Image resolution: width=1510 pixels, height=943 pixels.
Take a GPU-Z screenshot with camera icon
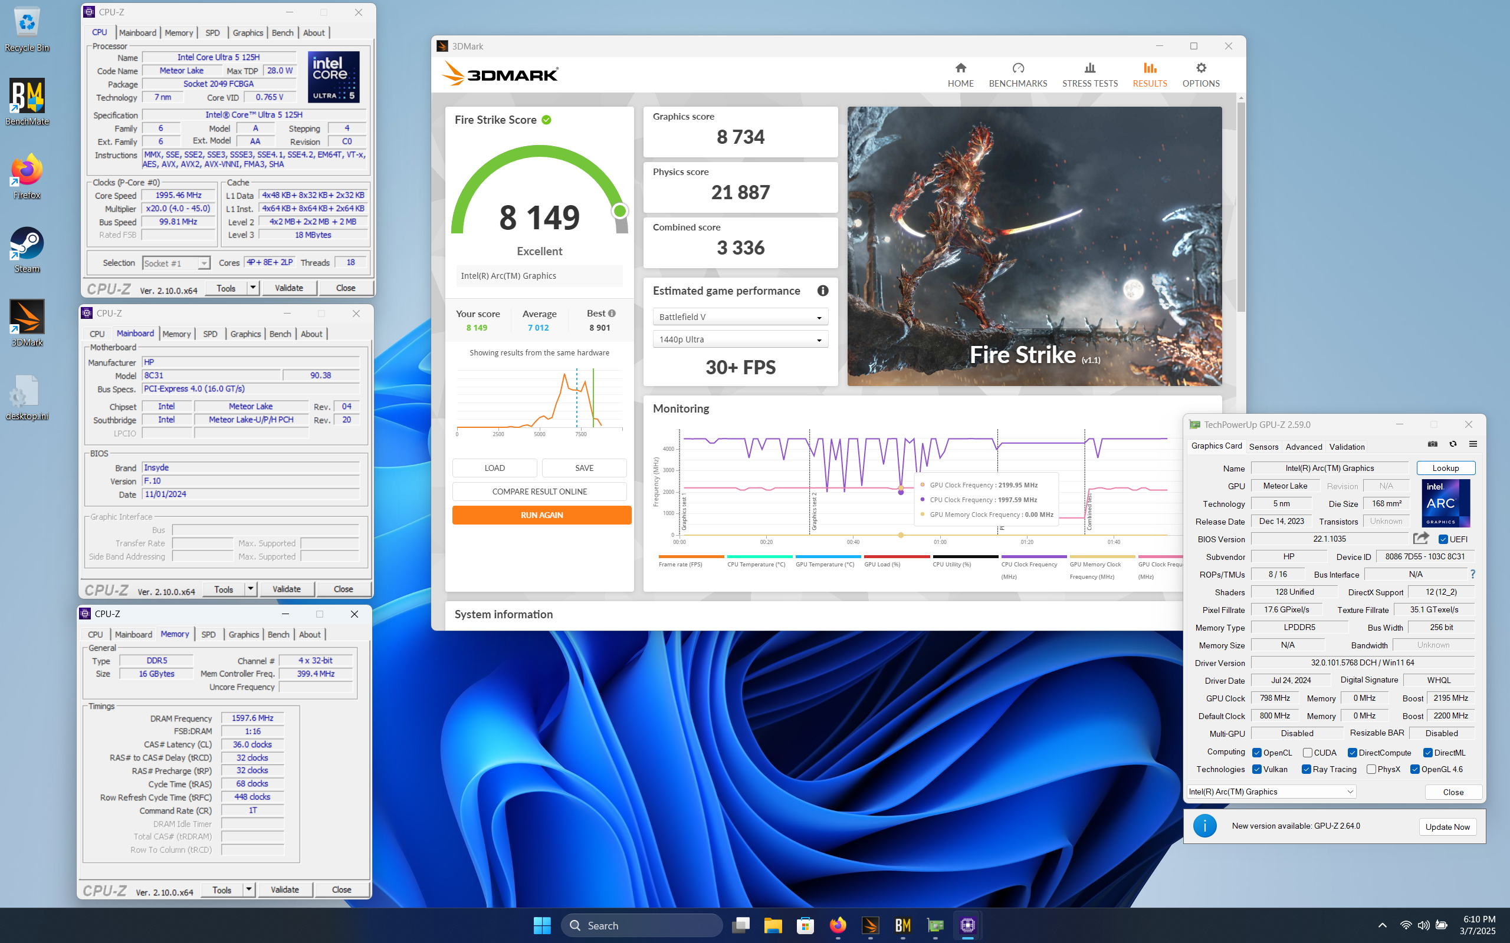pyautogui.click(x=1433, y=444)
